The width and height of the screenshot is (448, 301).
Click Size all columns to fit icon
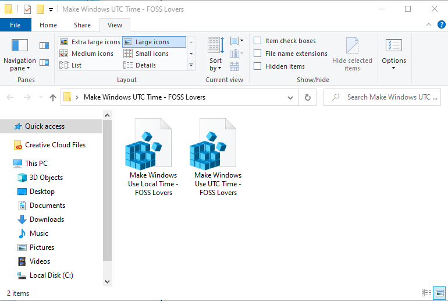pyautogui.click(x=234, y=66)
